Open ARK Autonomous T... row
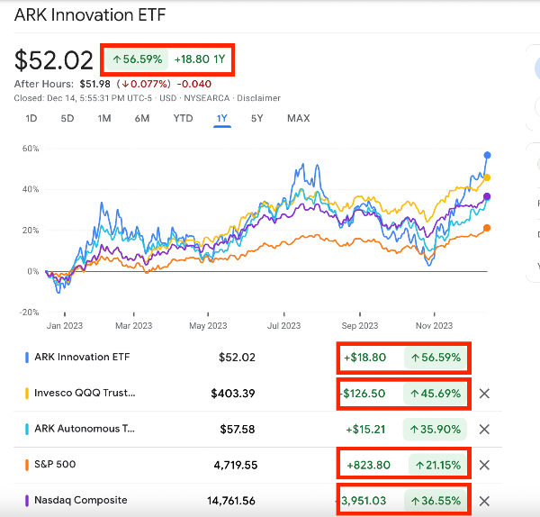Viewport: 540px width, 517px height. tap(85, 429)
